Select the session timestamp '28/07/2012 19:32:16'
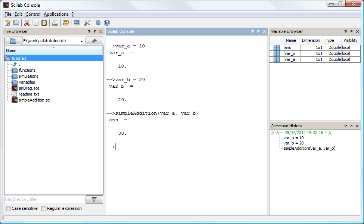This screenshot has height=224, width=364. (x=304, y=133)
